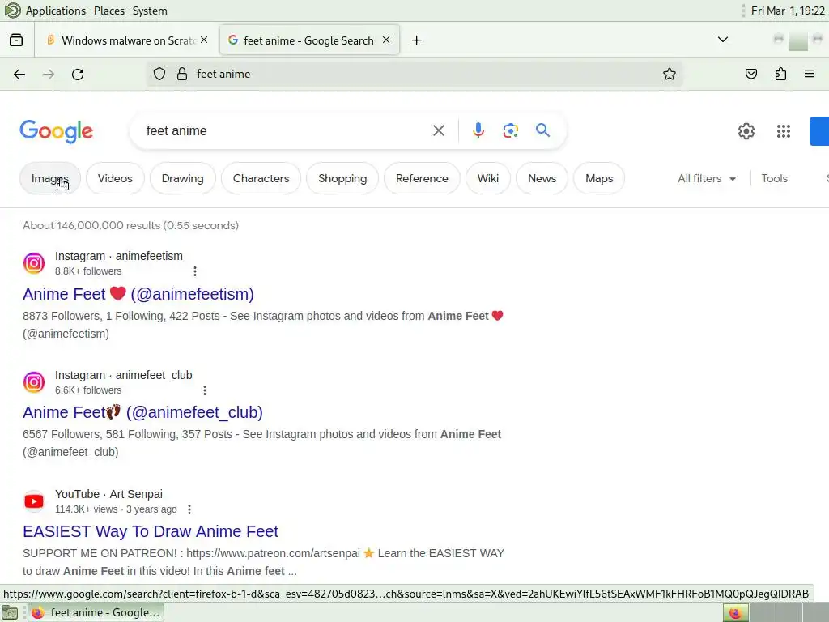Screen dimensions: 829x622
Task: Click the browser back arrow
Action: click(19, 74)
